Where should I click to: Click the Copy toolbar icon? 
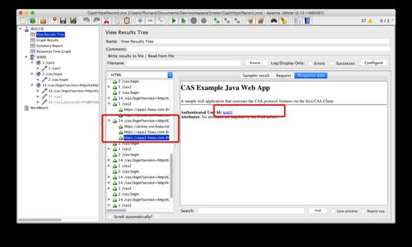point(117,20)
